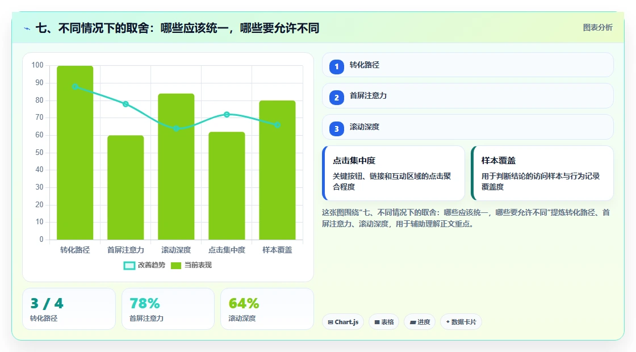
Task: Click the 滚动深度 green bar
Action: tap(176, 167)
